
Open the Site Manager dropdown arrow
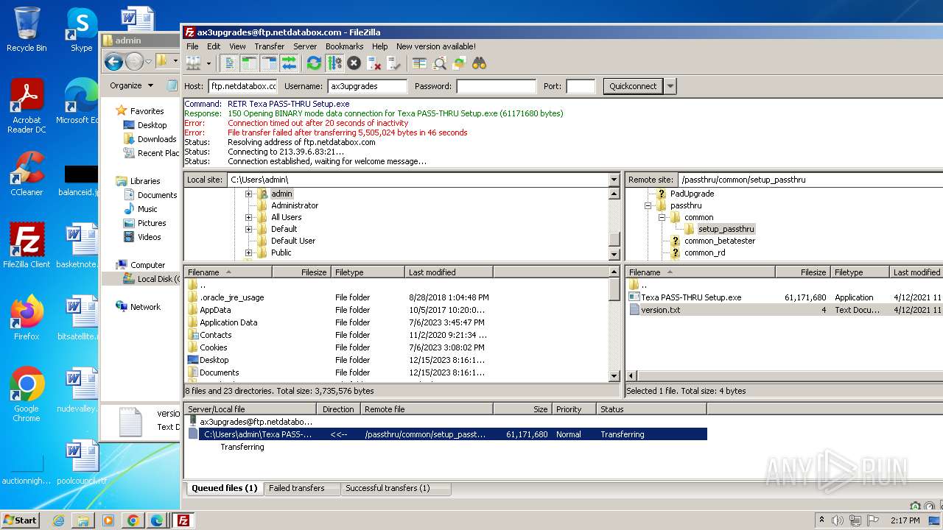208,63
